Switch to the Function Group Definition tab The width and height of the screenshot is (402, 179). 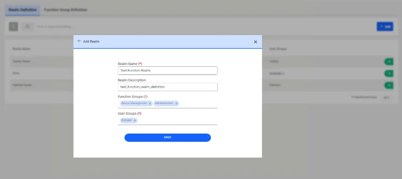click(65, 10)
